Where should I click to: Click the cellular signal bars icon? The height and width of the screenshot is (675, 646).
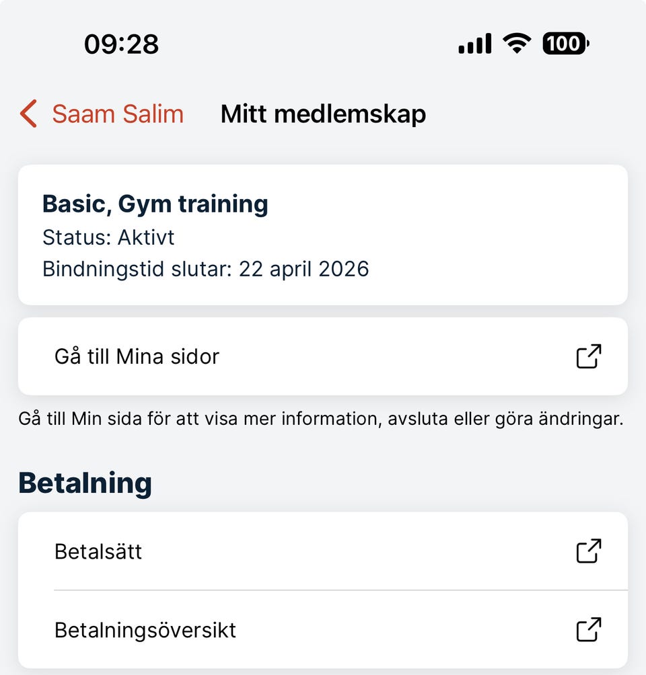coord(474,44)
